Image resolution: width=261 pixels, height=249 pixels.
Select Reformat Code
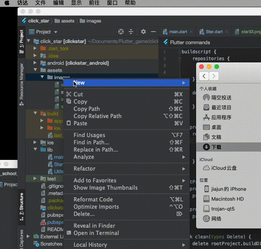coord(126,200)
